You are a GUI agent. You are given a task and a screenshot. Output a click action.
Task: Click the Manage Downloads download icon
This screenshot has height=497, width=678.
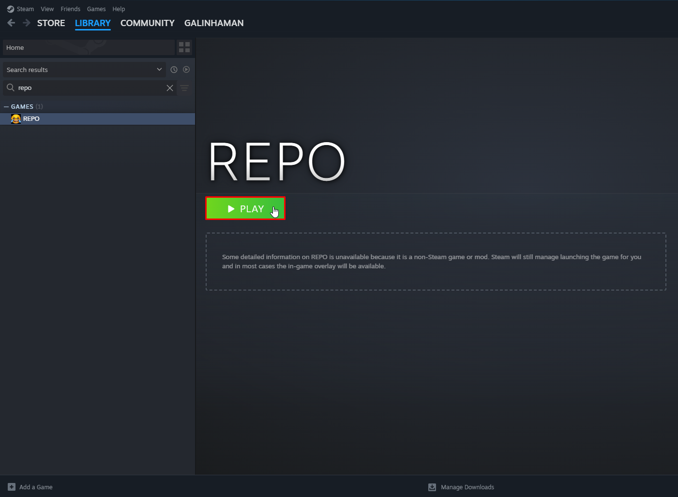(432, 487)
